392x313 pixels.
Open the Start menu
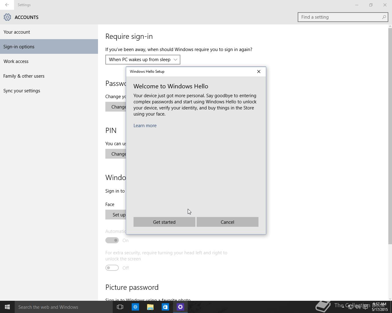coord(7,307)
